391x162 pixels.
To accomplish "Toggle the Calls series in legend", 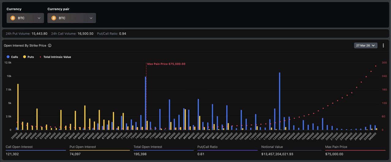I will tap(12, 57).
